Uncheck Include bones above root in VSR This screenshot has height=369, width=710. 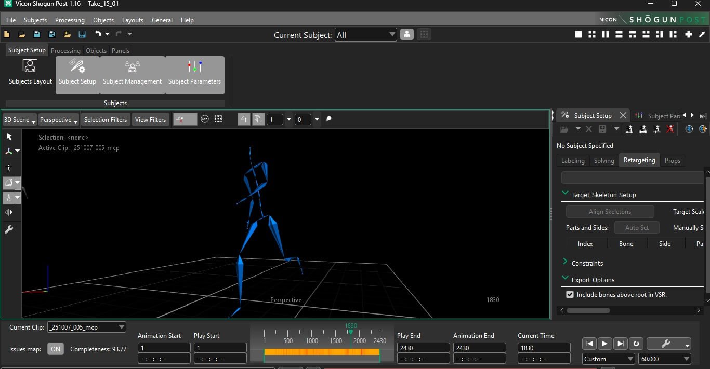tap(570, 295)
